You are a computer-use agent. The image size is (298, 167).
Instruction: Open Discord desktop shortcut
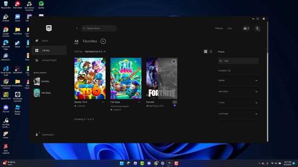click(x=6, y=109)
